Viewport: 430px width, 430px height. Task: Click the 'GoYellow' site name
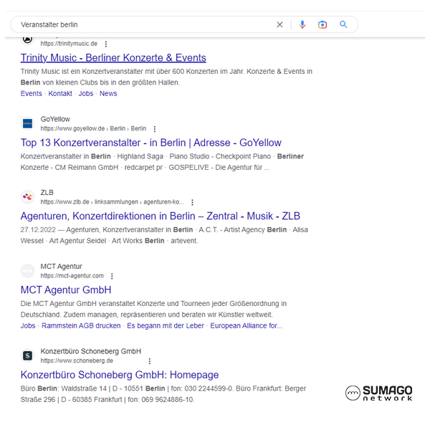[x=55, y=119]
